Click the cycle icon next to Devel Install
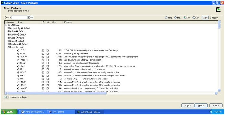Image resolution: width=225 pixels, height=115 pixels. (17, 47)
